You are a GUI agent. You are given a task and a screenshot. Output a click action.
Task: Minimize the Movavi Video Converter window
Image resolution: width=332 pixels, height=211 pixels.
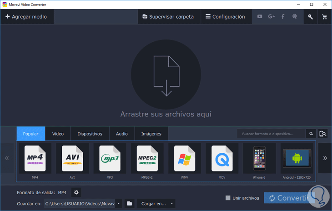pyautogui.click(x=298, y=5)
